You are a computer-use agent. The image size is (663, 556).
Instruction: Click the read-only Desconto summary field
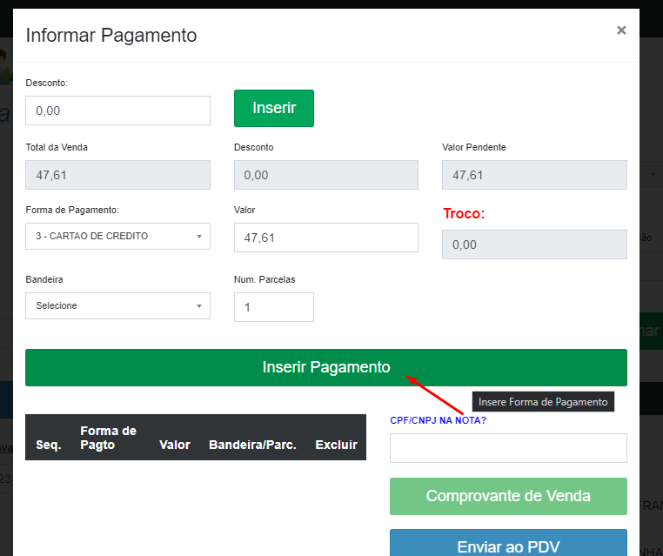(325, 175)
